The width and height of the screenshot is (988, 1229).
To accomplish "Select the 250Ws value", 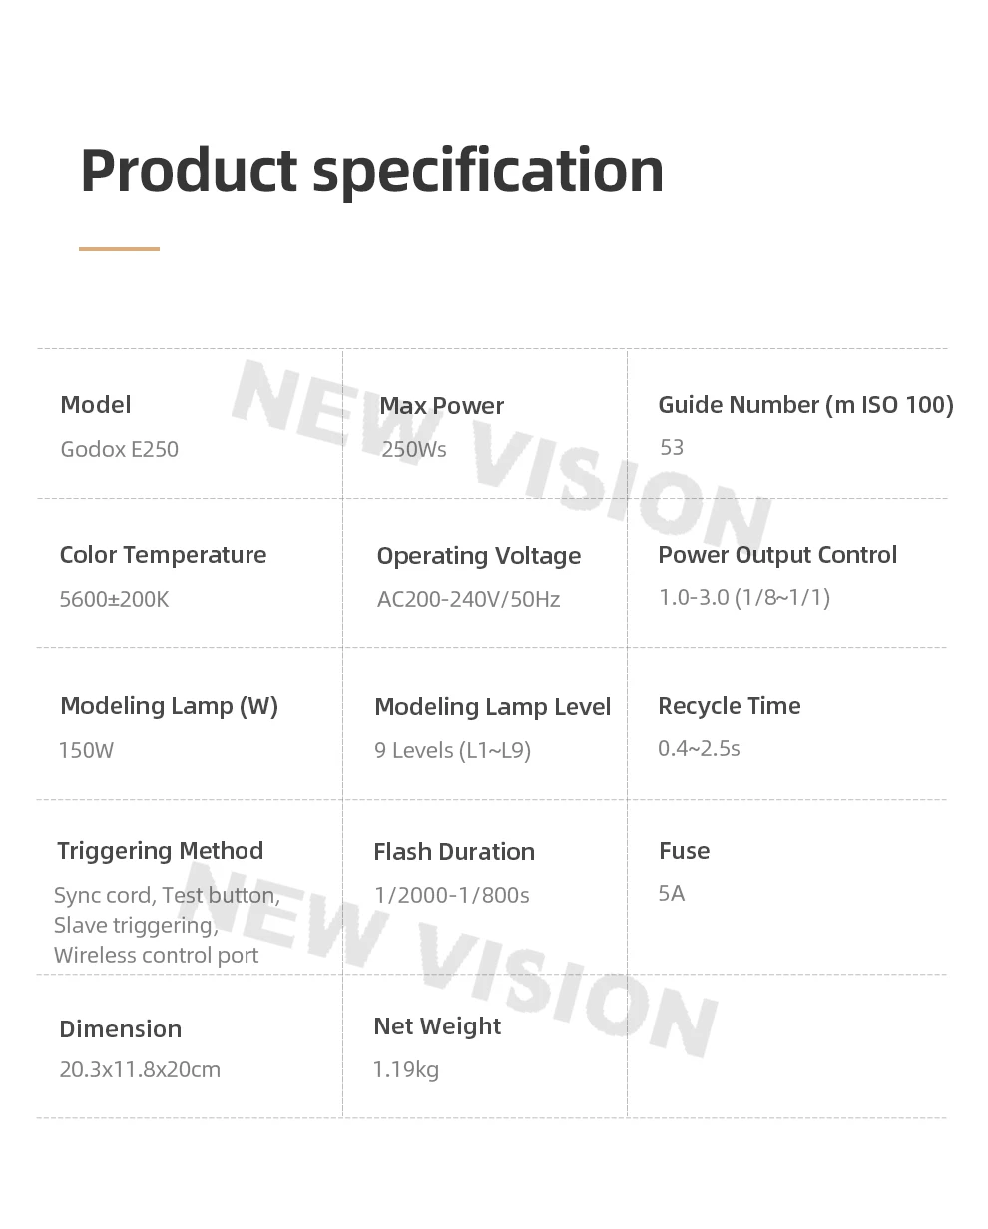I will coord(414,450).
